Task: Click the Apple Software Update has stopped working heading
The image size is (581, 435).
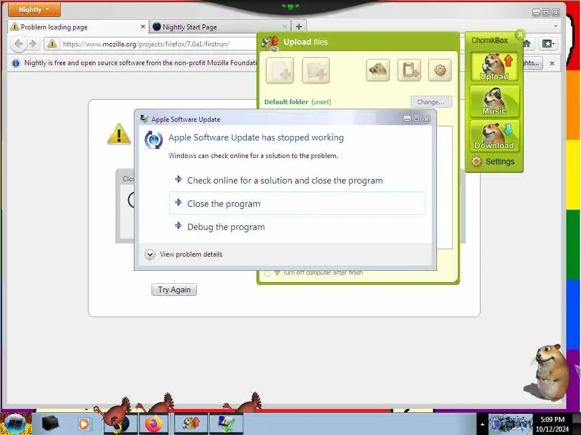Action: [256, 138]
